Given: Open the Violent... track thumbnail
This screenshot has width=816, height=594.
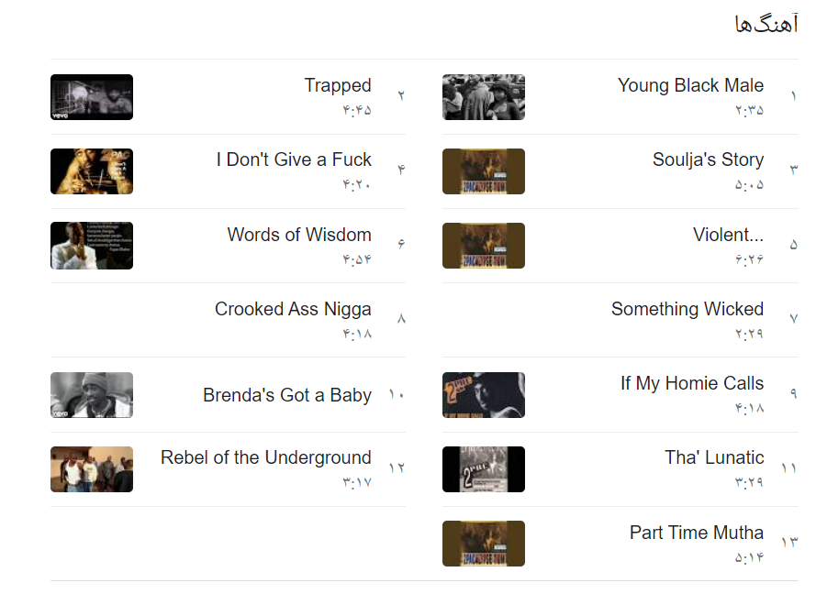Looking at the screenshot, I should click(x=483, y=246).
